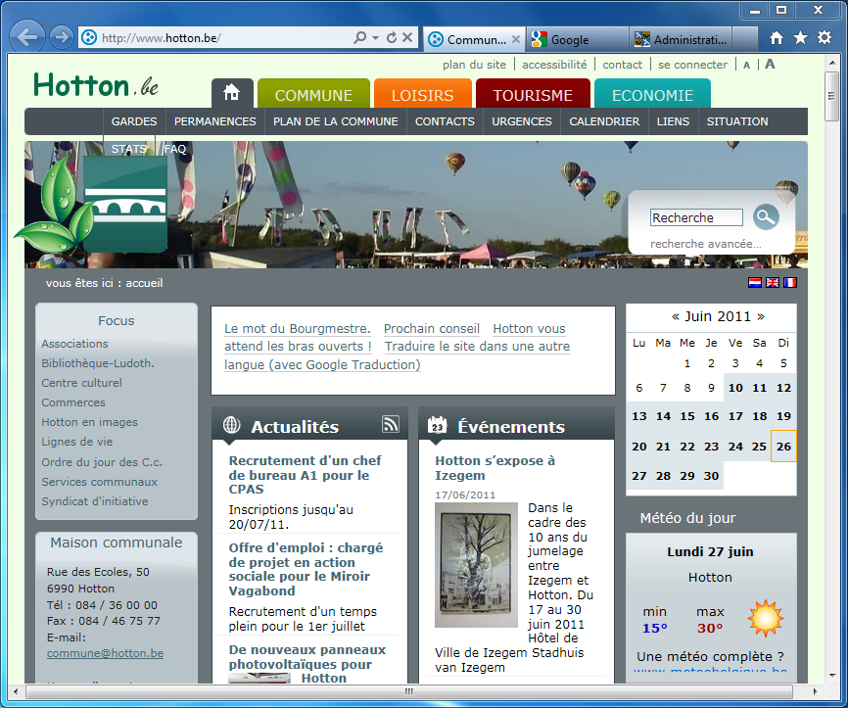Expand the address bar search dropdown arrow
The height and width of the screenshot is (708, 848).
click(x=375, y=38)
